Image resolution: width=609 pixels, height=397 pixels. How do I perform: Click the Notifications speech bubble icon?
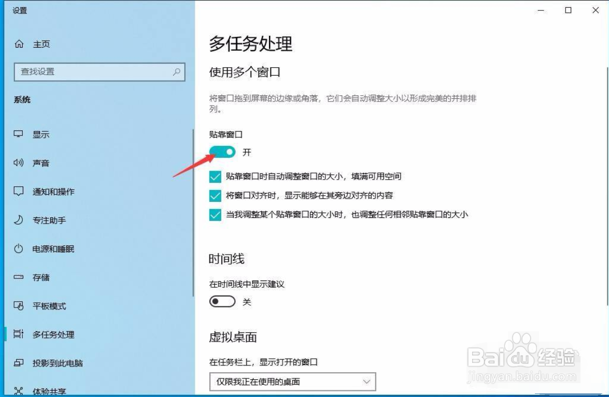[19, 192]
